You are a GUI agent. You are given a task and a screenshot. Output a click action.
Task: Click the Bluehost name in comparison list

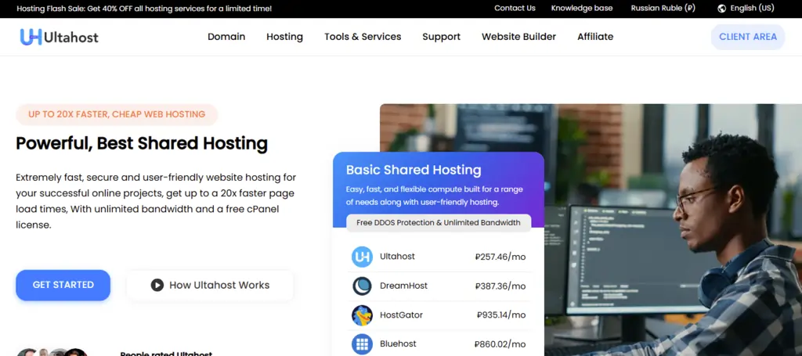click(398, 343)
